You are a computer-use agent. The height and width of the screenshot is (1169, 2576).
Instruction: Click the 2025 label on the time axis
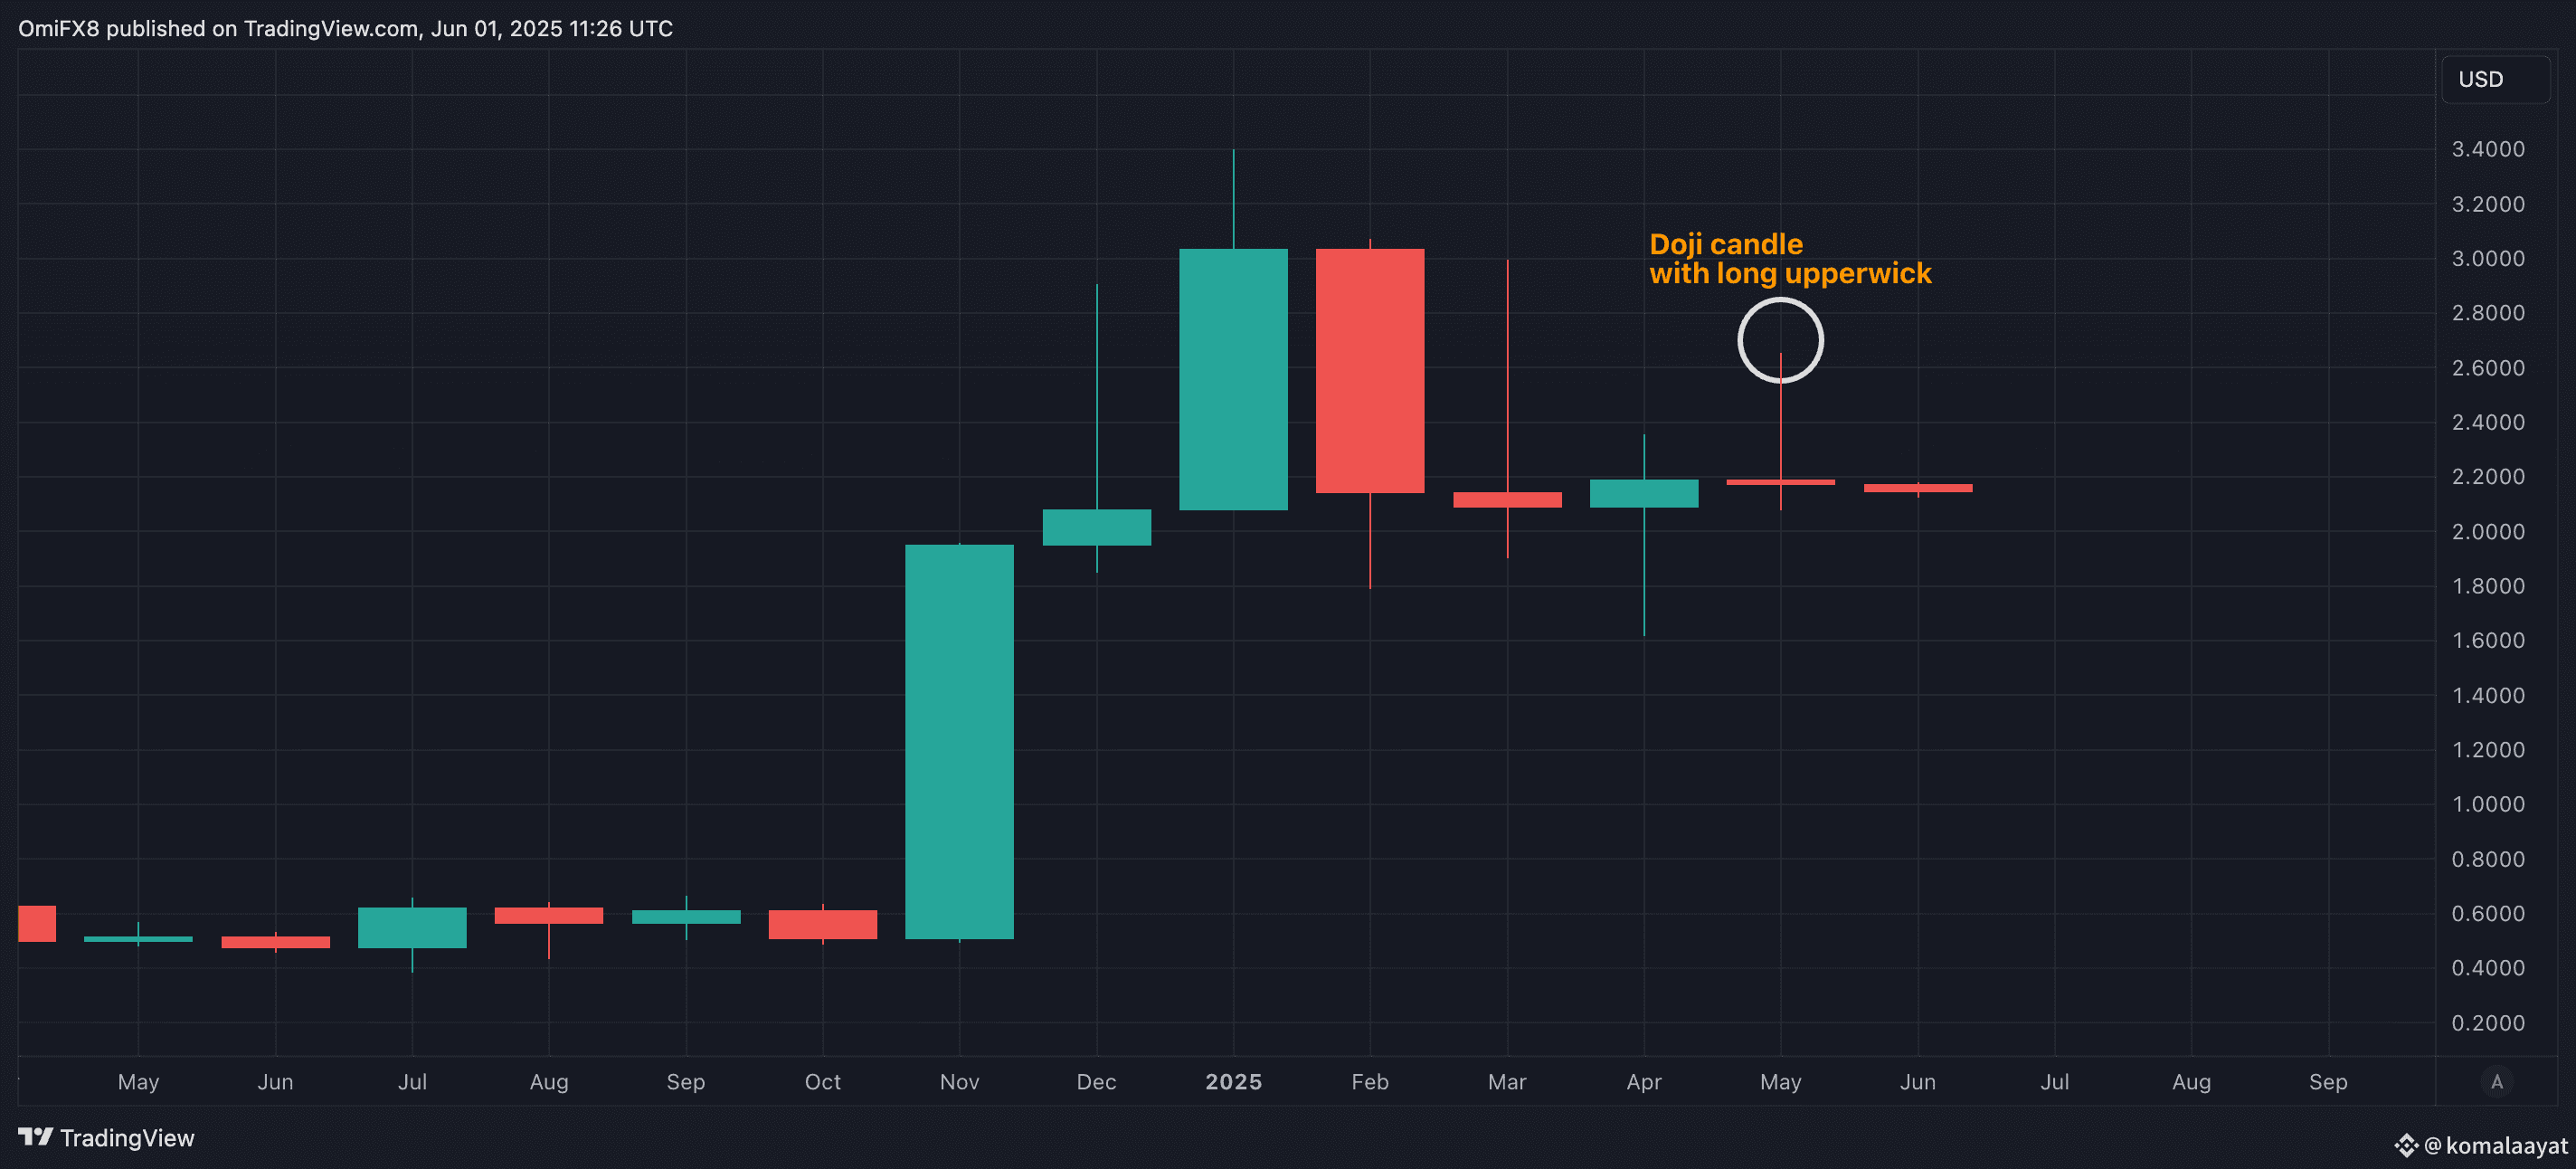(1233, 1082)
